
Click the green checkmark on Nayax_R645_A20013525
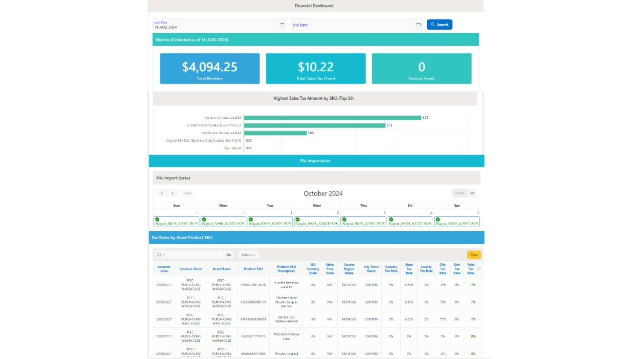[x=158, y=219]
